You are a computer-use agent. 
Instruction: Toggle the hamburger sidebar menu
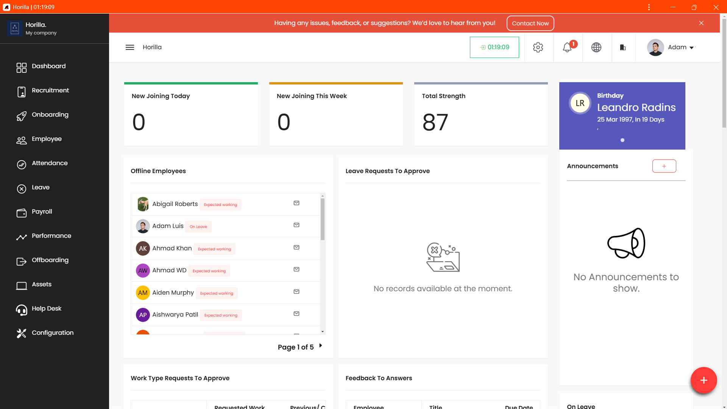pos(130,47)
